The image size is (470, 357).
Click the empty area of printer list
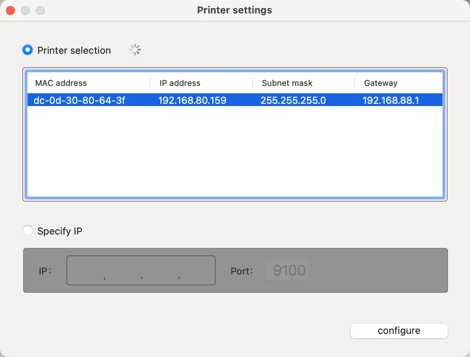point(235,153)
